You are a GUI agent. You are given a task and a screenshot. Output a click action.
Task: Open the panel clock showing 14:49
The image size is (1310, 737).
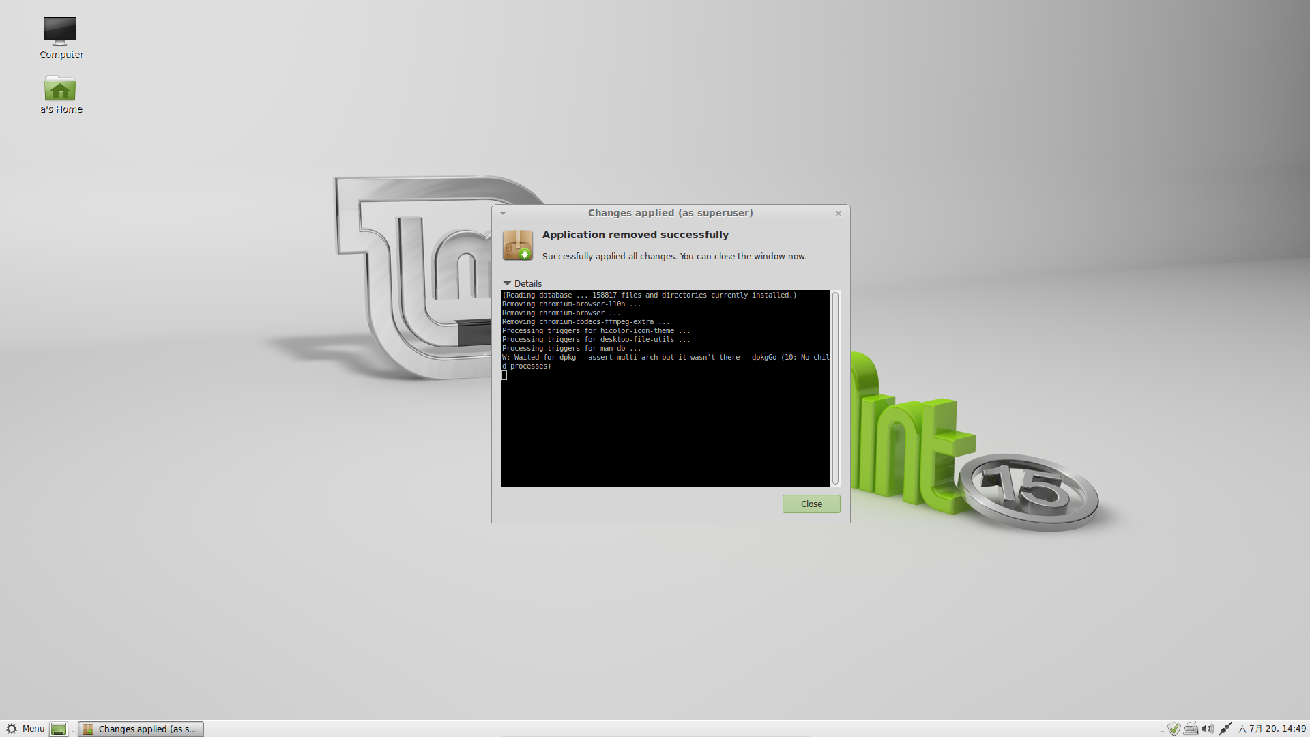pos(1272,729)
